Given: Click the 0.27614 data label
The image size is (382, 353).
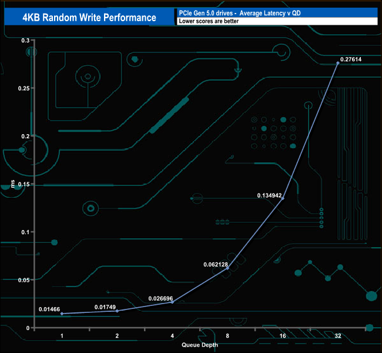Looking at the screenshot, I should (x=351, y=59).
